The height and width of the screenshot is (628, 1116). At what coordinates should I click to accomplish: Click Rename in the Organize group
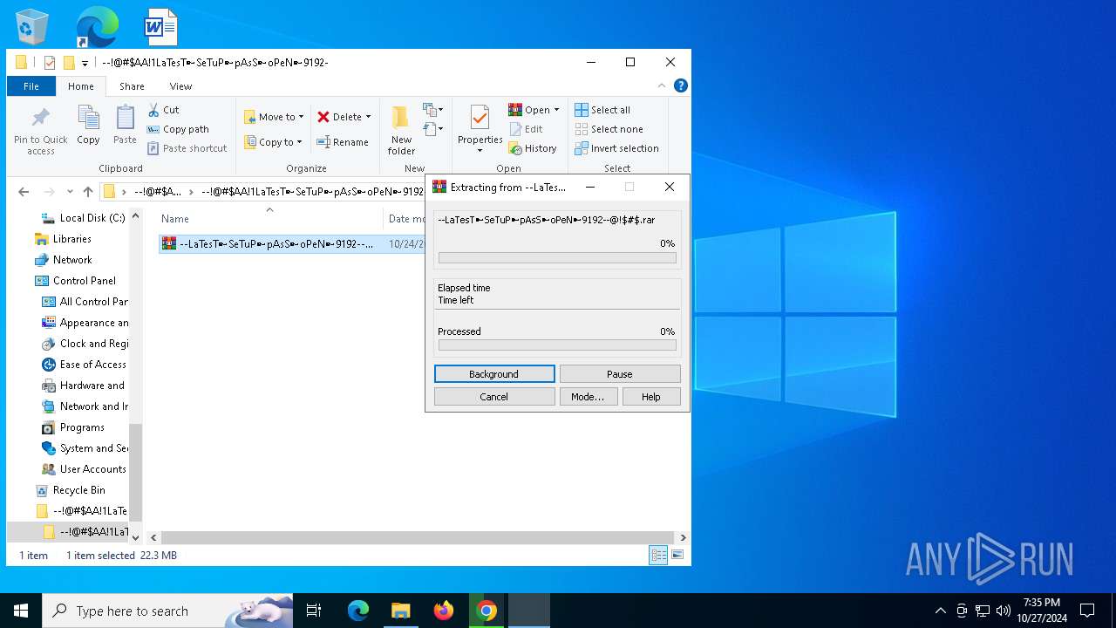coord(343,142)
